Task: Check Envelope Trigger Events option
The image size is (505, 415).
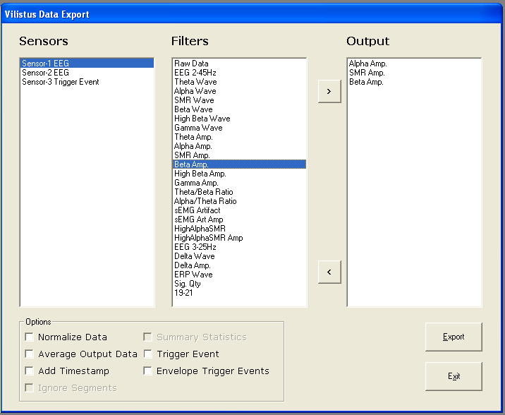Action: tap(148, 371)
